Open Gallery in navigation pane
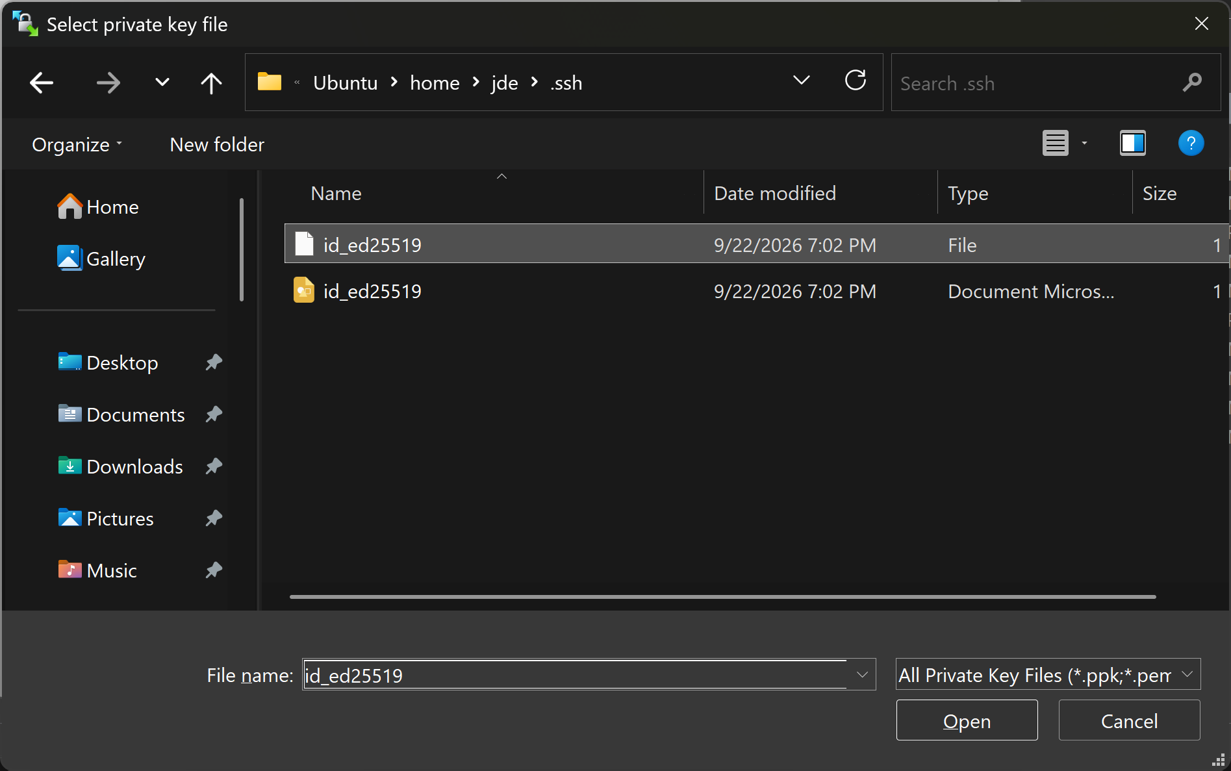This screenshot has height=771, width=1231. pos(101,259)
